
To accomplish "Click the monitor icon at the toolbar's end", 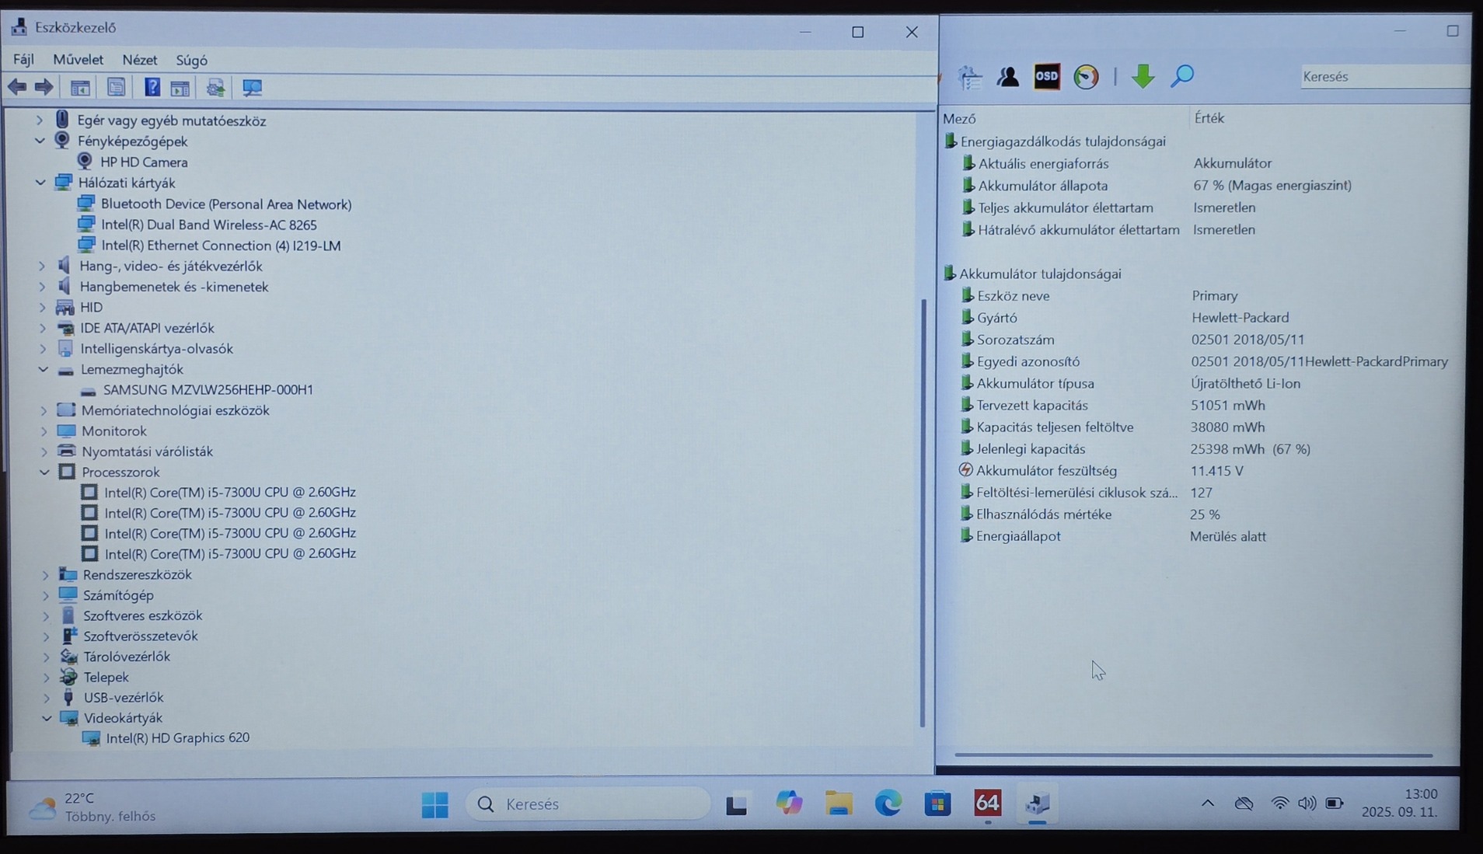I will coord(252,88).
